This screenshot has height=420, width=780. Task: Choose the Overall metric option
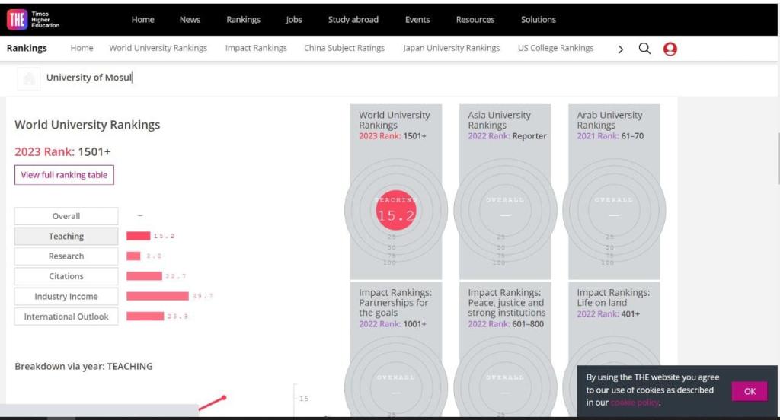pyautogui.click(x=66, y=216)
